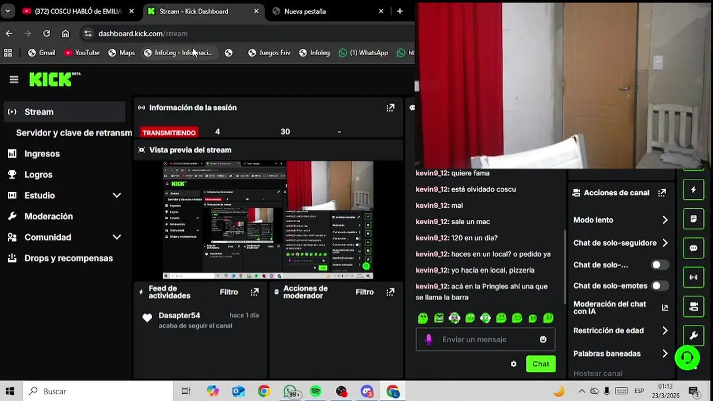Open Palabras baneadas settings
This screenshot has width=713, height=401.
[621, 354]
